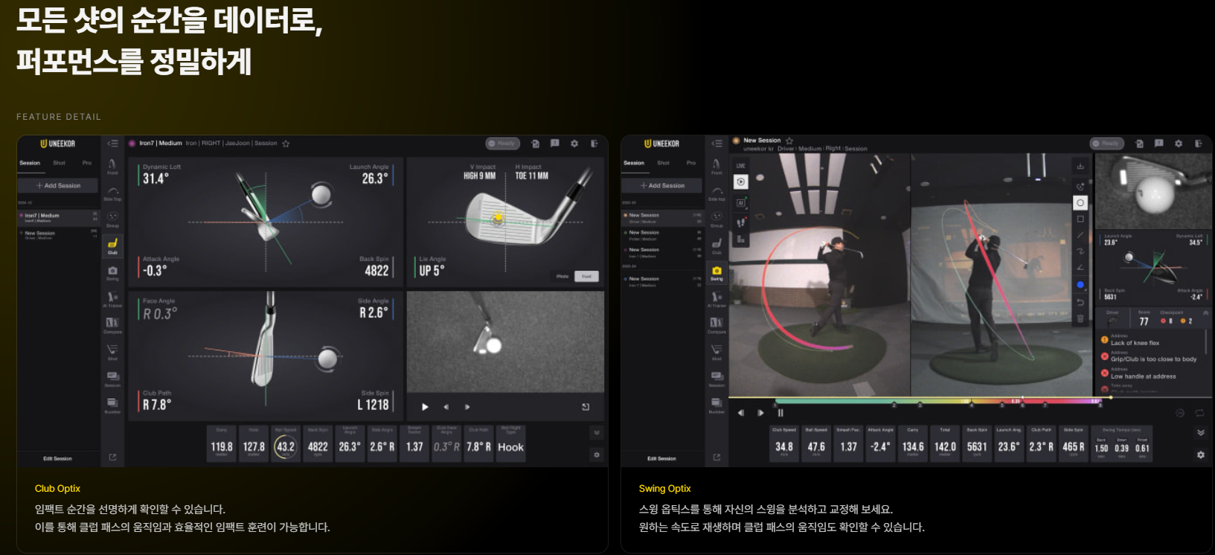This screenshot has width=1215, height=555.
Task: Open AI Trainer icon in Club Optix sidebar
Action: pos(112,299)
